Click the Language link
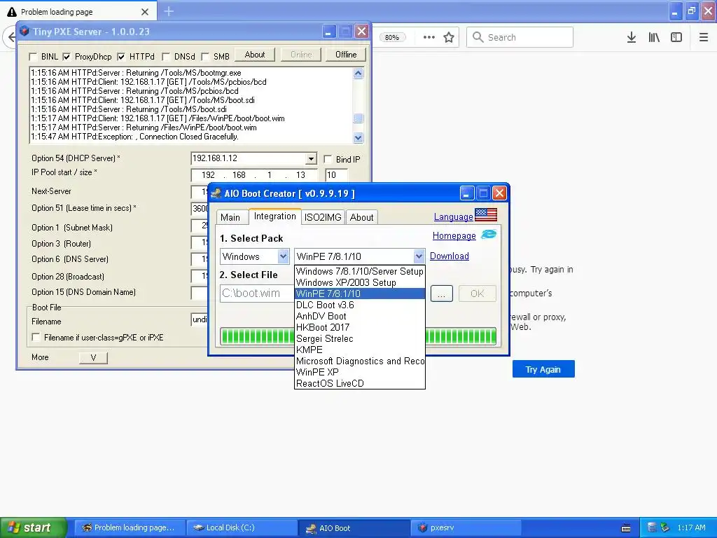Image resolution: width=717 pixels, height=538 pixels. 453,217
